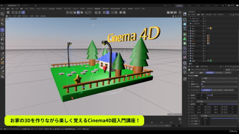Viewport: 239px width, 134px height.
Task: Open the first モード dropdown in object properties
Action: point(219,78)
